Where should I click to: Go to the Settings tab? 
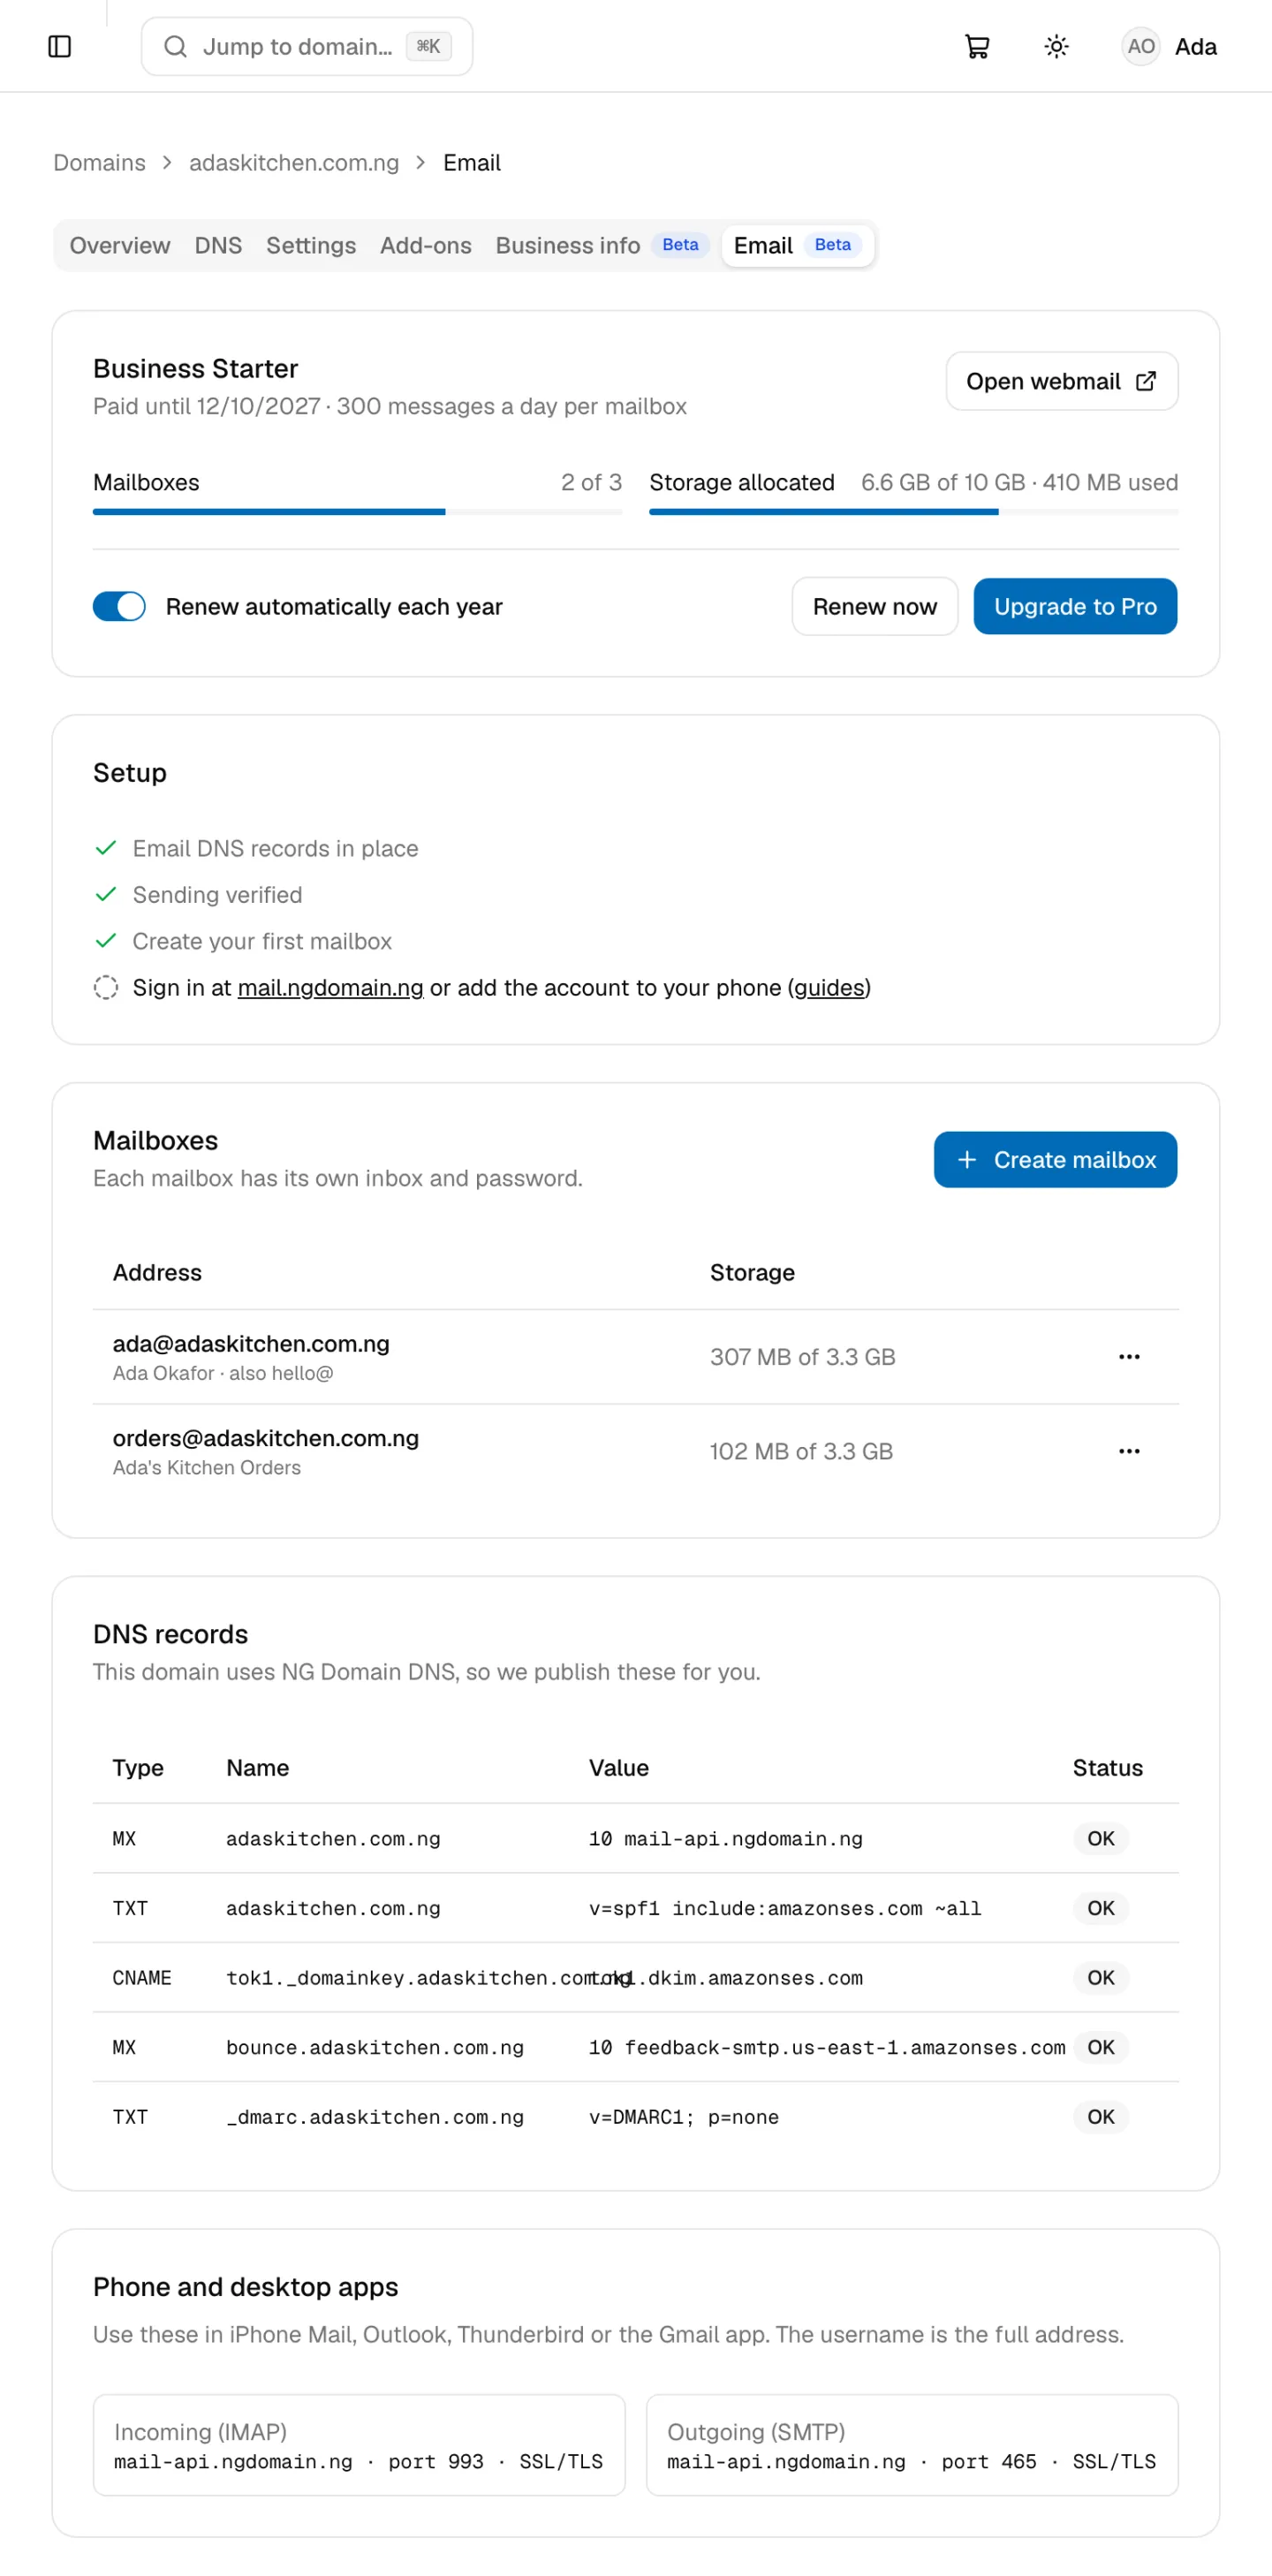pos(311,245)
